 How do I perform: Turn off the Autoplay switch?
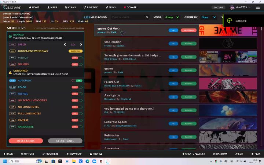77,80
